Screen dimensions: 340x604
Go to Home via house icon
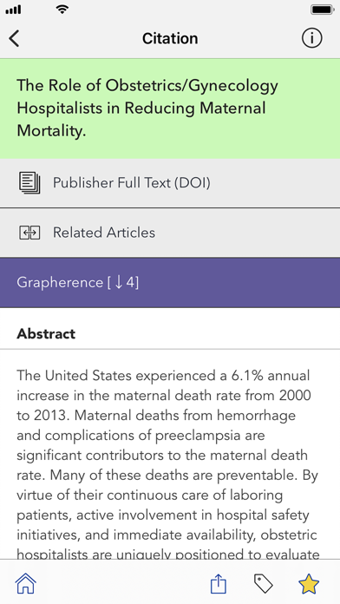(x=26, y=583)
